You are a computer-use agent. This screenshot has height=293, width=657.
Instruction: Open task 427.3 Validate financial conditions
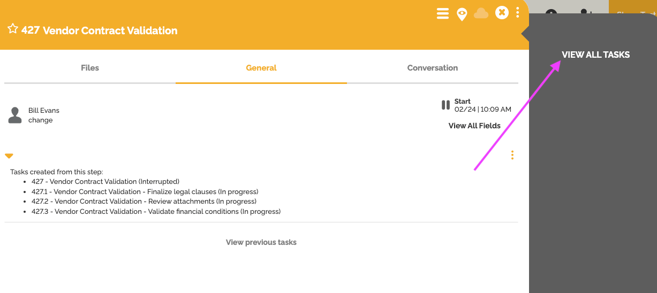[x=156, y=212]
